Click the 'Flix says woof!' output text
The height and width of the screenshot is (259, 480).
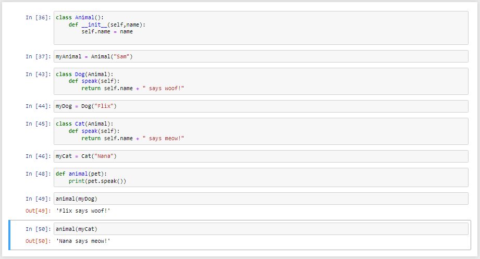pyautogui.click(x=83, y=211)
